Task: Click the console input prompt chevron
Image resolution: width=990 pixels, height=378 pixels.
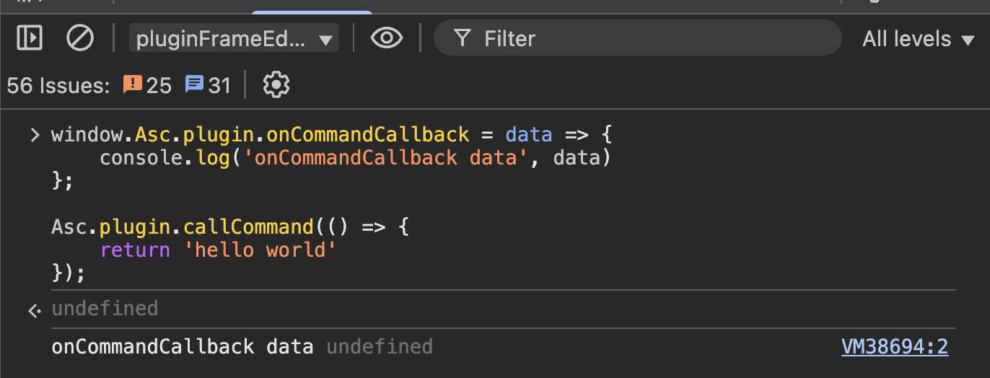Action: [x=34, y=135]
